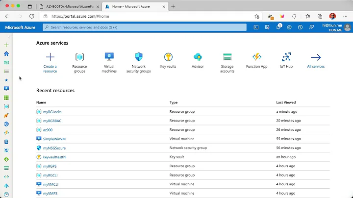Open Function App service
Viewport: 353px width, 198px height.
click(256, 60)
